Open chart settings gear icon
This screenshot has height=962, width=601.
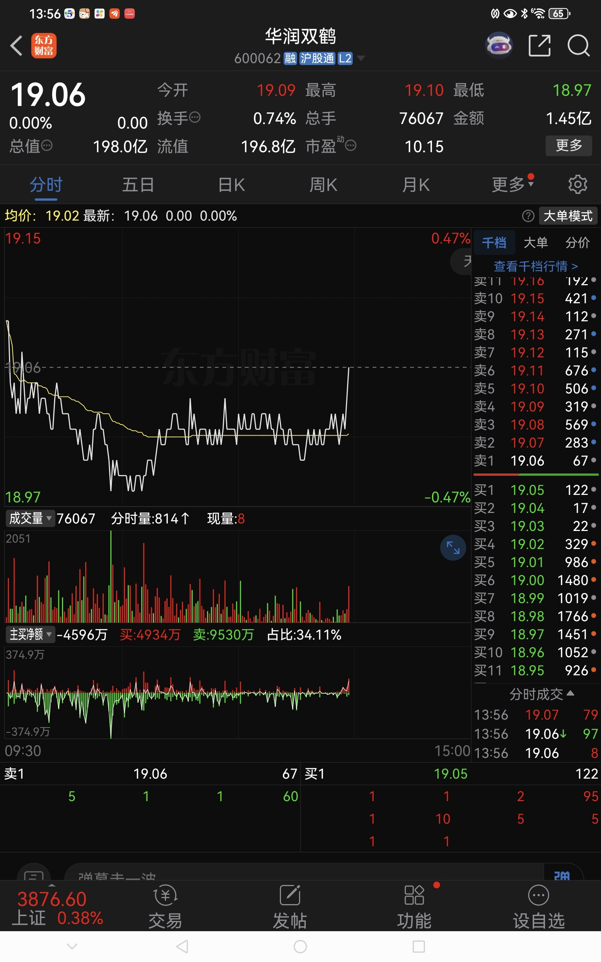578,185
